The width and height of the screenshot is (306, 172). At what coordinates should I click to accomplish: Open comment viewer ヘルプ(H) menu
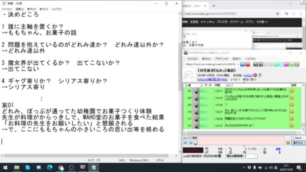250,59
